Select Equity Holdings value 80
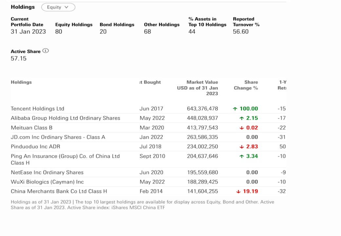This screenshot has width=341, height=236. [x=59, y=31]
